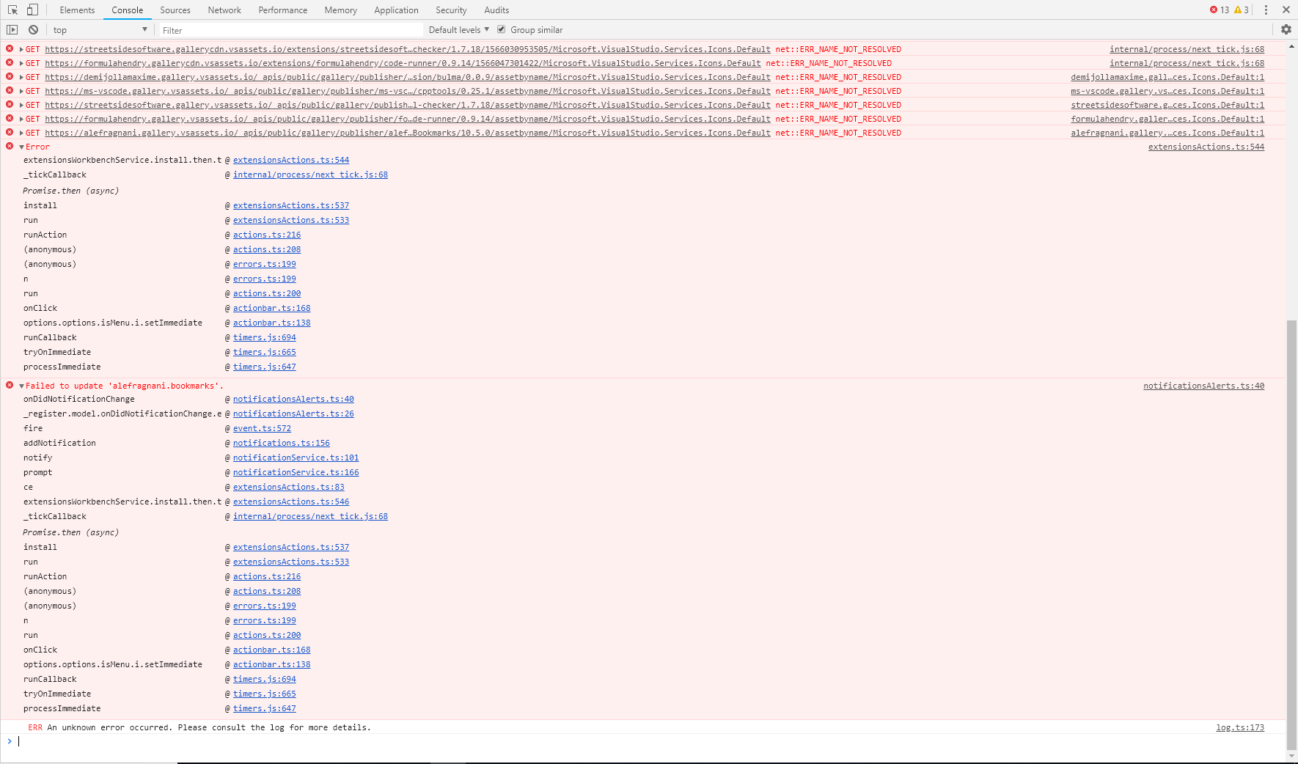
Task: Open the top execution context dropdown
Action: coord(100,29)
